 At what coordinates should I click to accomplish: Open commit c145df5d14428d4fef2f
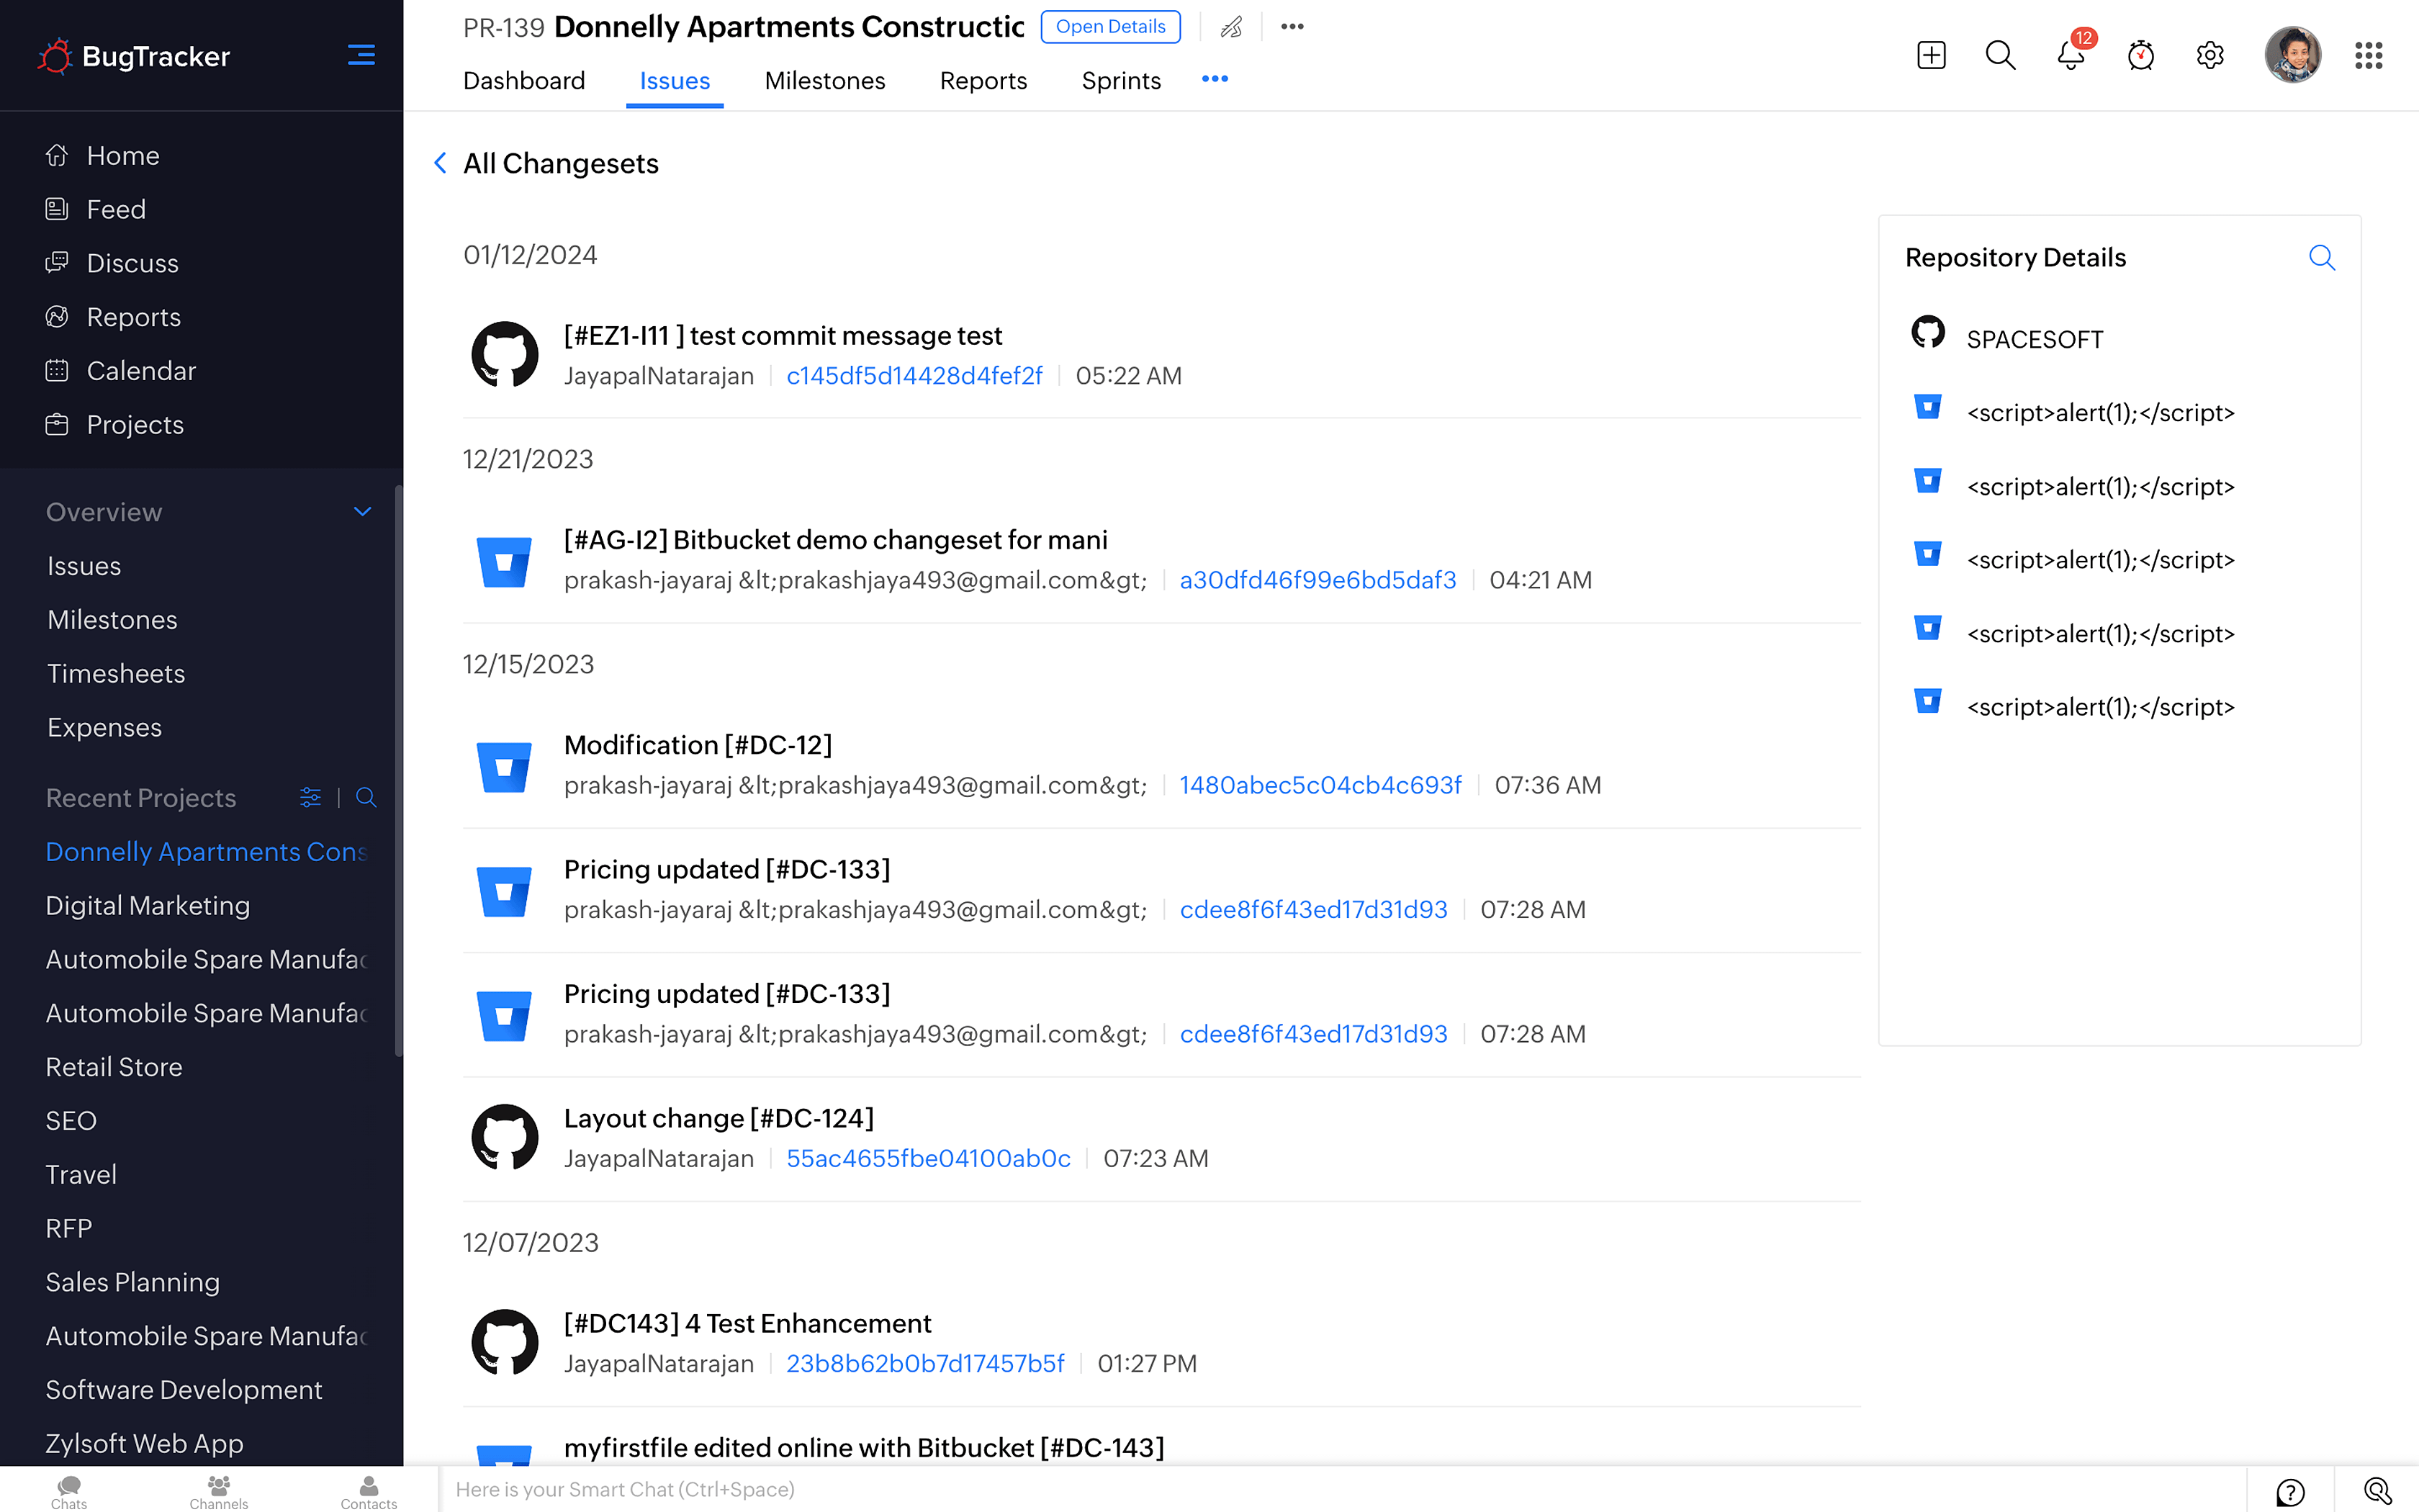click(914, 376)
